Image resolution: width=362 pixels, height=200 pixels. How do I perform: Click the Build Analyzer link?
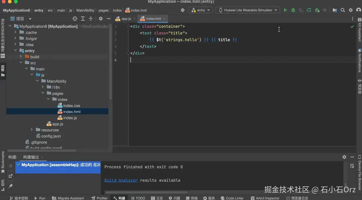pyautogui.click(x=121, y=180)
